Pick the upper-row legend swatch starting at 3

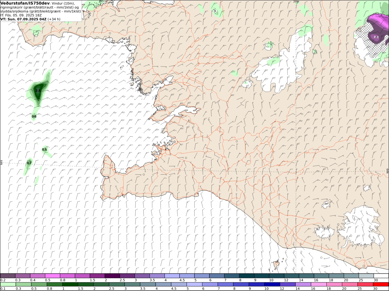pyautogui.click(x=142, y=276)
